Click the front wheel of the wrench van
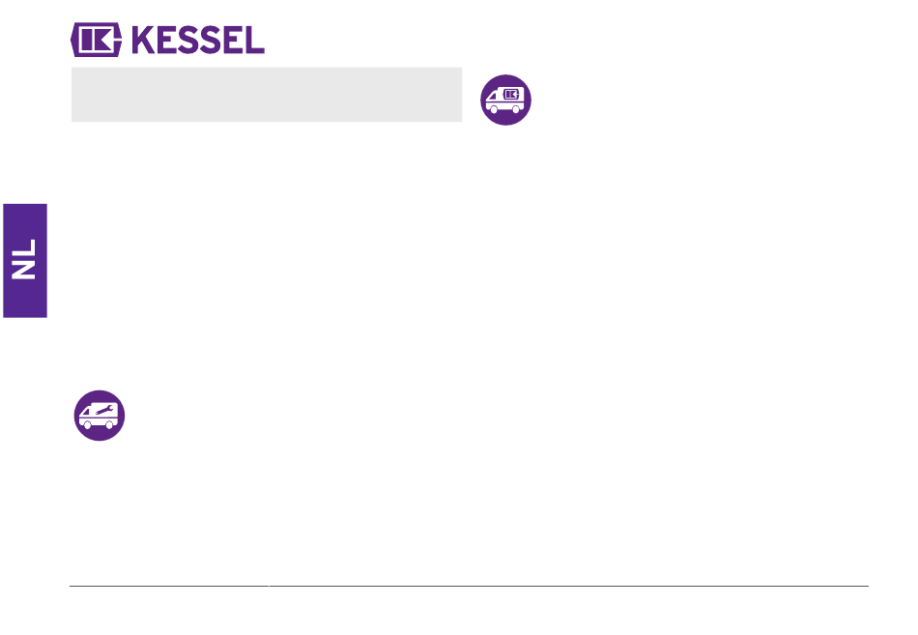The width and height of the screenshot is (918, 635). 87,424
